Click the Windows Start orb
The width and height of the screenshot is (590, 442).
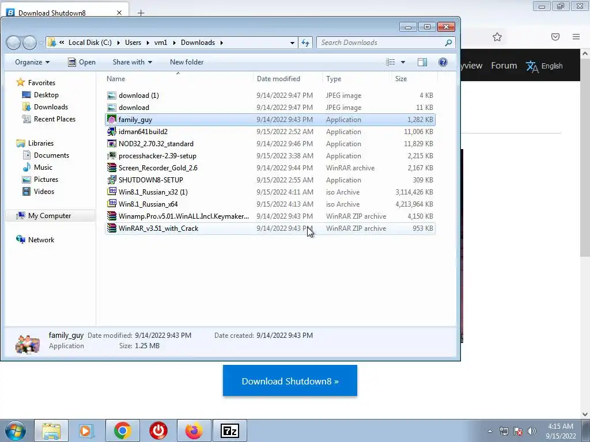point(16,430)
